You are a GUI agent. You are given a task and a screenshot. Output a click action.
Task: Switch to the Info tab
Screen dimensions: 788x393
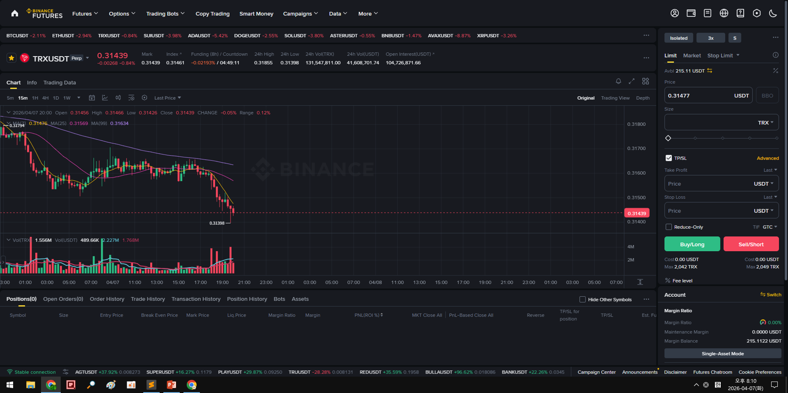(32, 82)
